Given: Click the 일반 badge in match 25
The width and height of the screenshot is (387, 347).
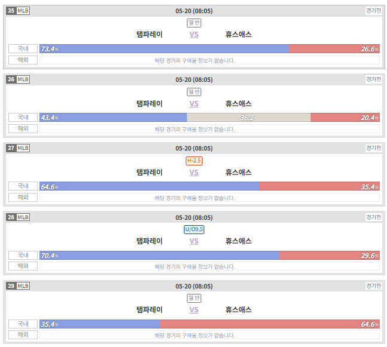Looking at the screenshot, I should [x=194, y=23].
